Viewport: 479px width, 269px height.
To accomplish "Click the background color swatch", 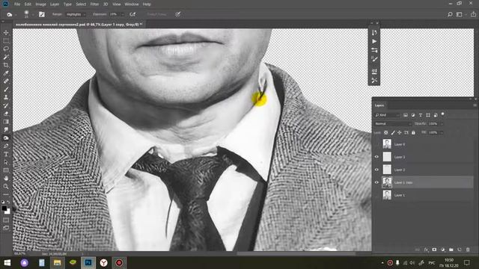I will coord(7,211).
